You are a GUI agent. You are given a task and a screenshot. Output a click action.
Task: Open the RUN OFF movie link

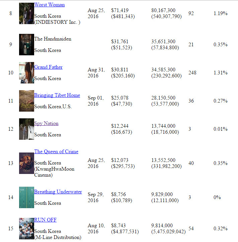coord(45,220)
